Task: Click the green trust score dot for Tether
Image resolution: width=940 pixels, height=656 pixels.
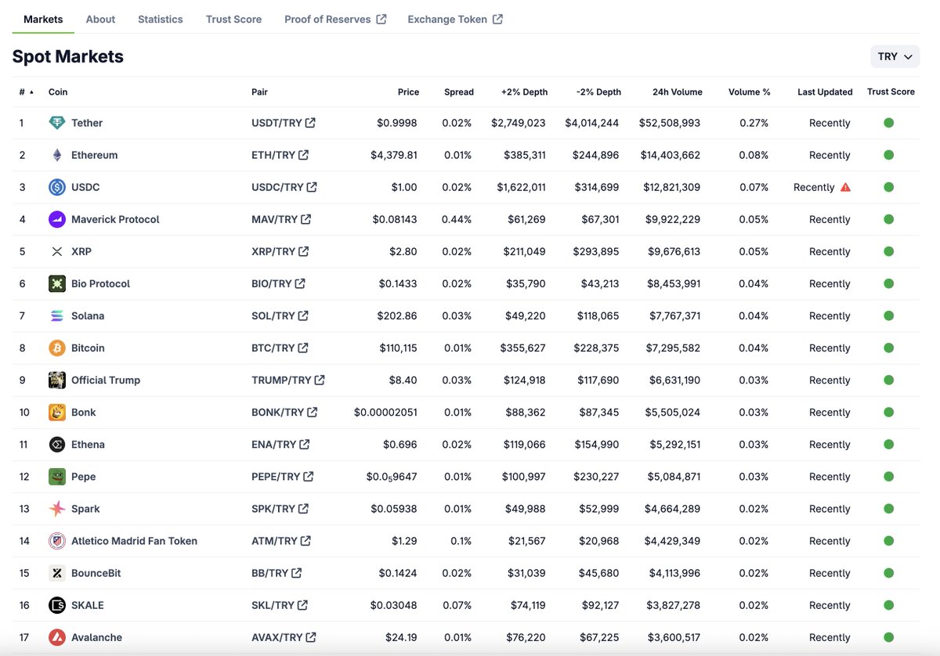Action: 888,123
